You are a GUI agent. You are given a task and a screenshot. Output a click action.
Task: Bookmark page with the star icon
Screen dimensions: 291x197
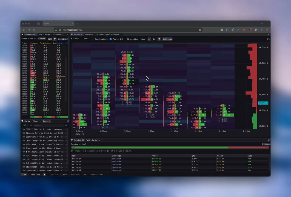(200, 30)
